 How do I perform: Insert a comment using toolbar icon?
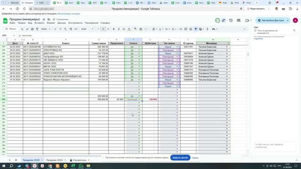(x=186, y=29)
